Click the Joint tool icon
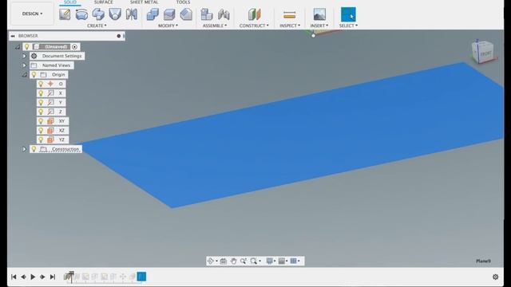 (224, 14)
